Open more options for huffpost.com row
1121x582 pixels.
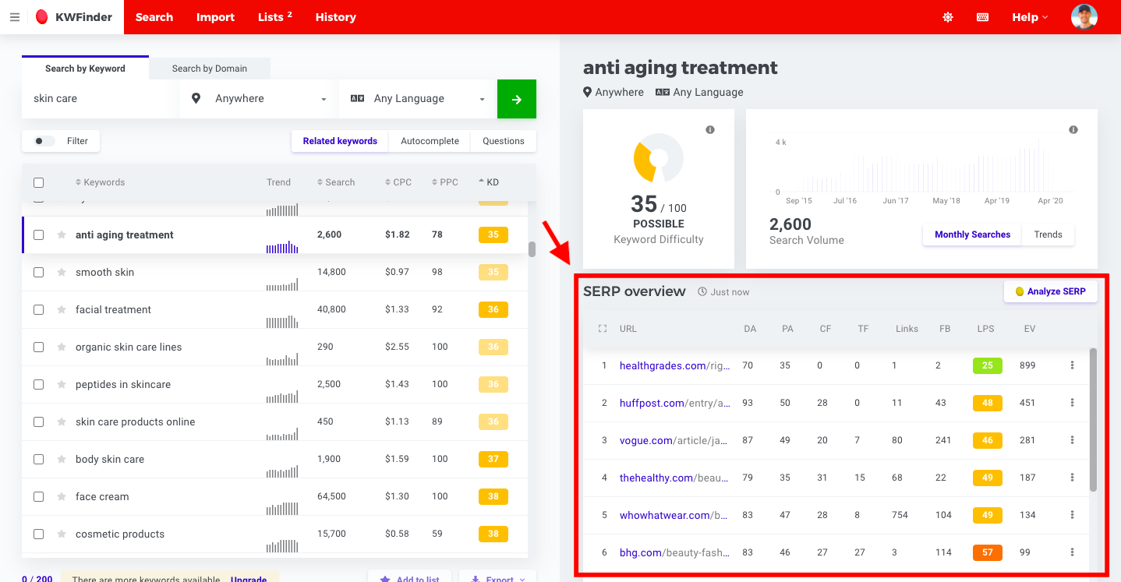tap(1073, 403)
